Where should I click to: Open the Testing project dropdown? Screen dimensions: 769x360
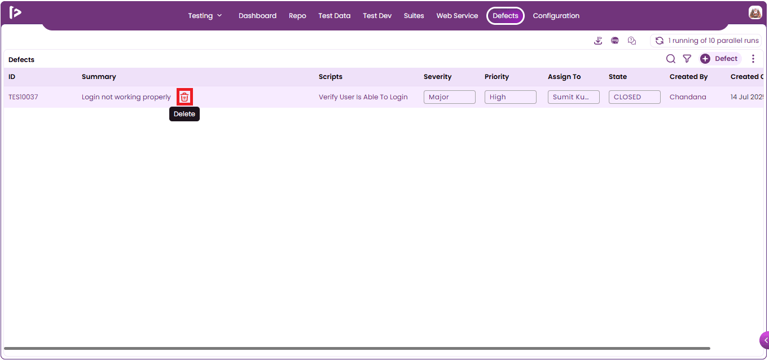(x=205, y=16)
